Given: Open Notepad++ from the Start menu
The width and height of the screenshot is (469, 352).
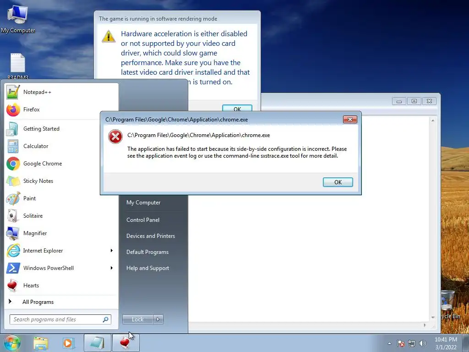Looking at the screenshot, I should tap(61, 92).
